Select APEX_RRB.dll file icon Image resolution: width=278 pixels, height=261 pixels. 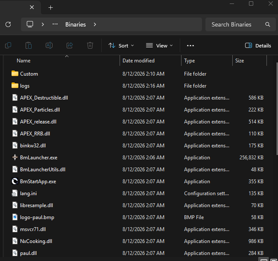15,133
